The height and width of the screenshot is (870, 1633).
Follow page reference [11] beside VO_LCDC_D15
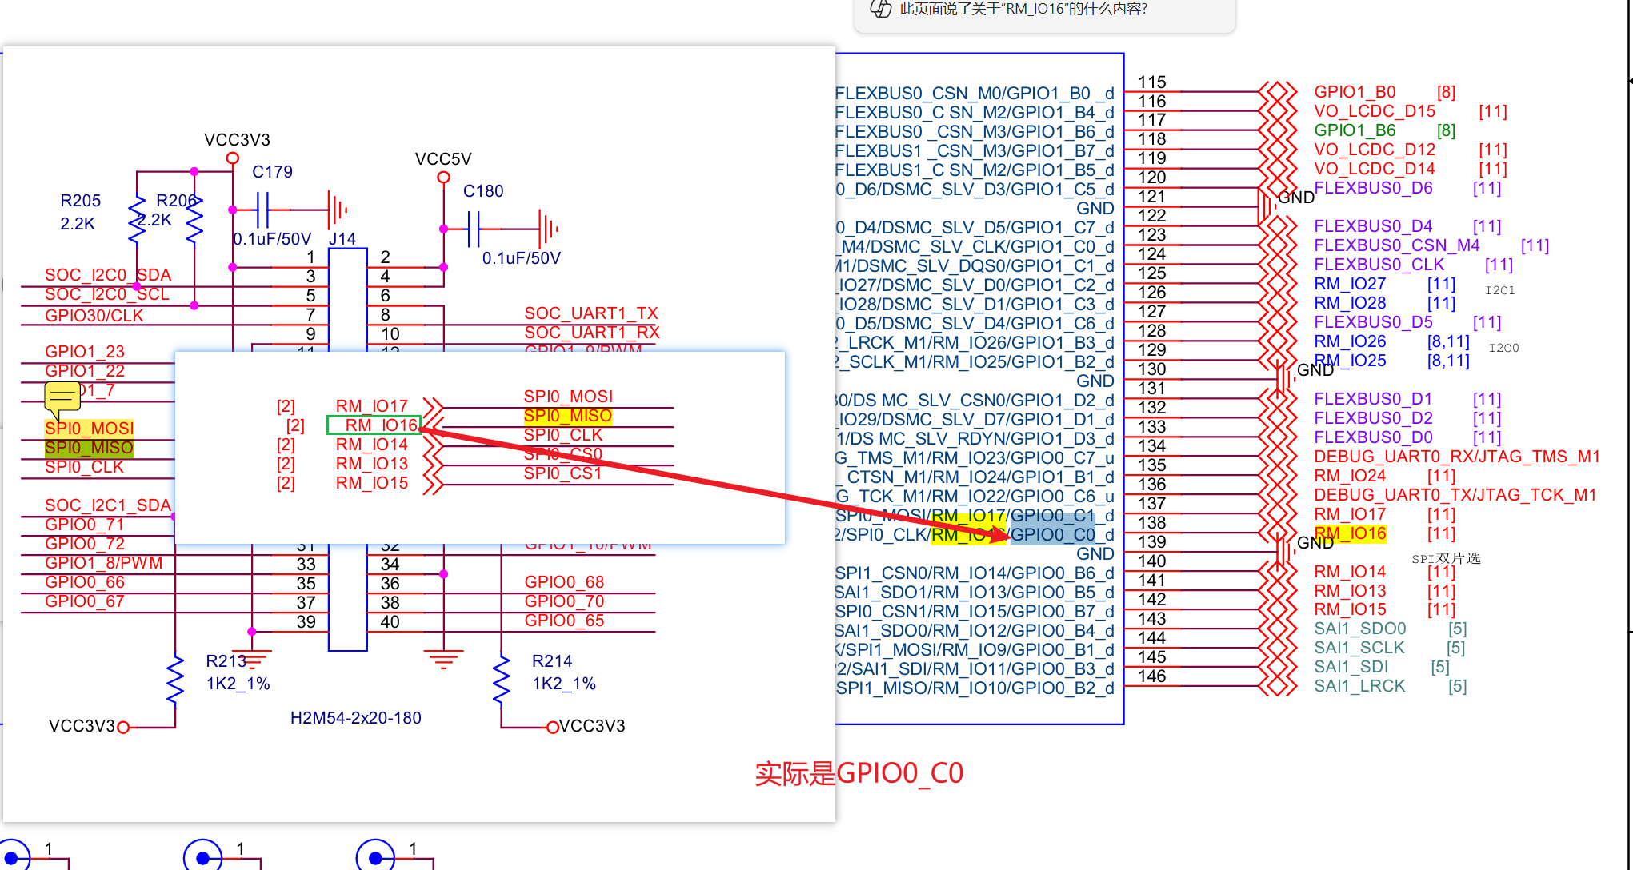pyautogui.click(x=1492, y=111)
